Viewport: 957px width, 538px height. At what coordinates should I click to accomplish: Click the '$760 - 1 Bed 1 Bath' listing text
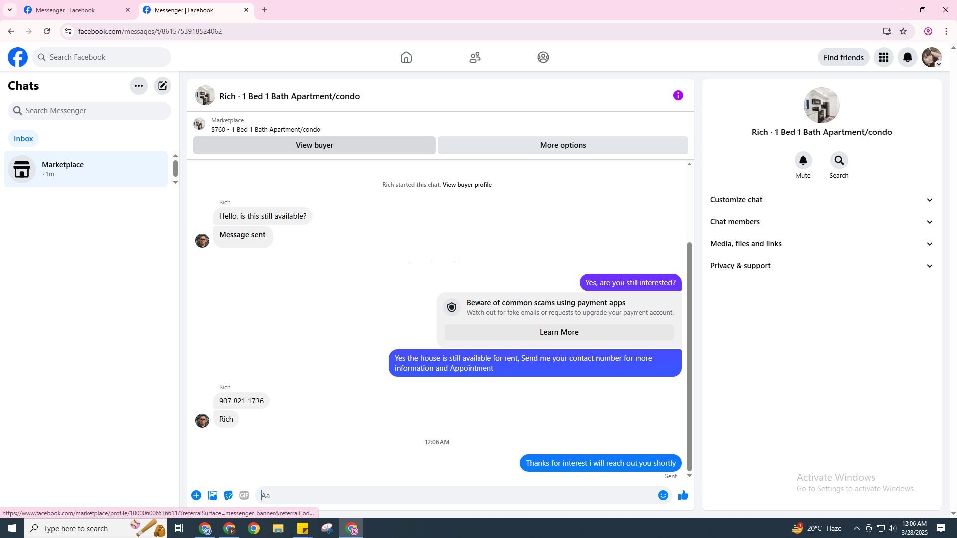[x=266, y=130]
